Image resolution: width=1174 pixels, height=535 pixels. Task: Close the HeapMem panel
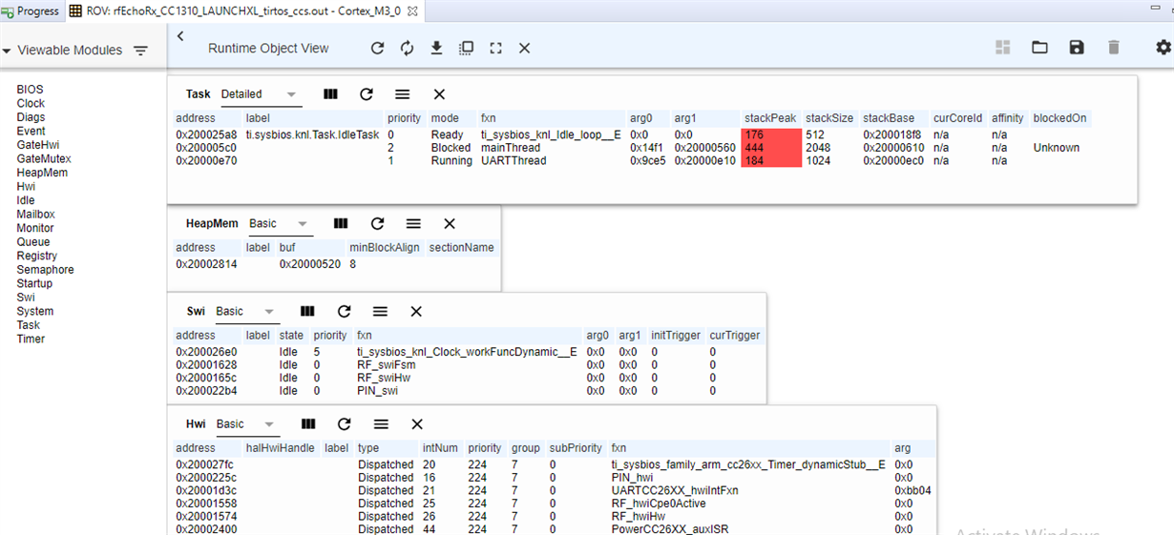pos(450,223)
